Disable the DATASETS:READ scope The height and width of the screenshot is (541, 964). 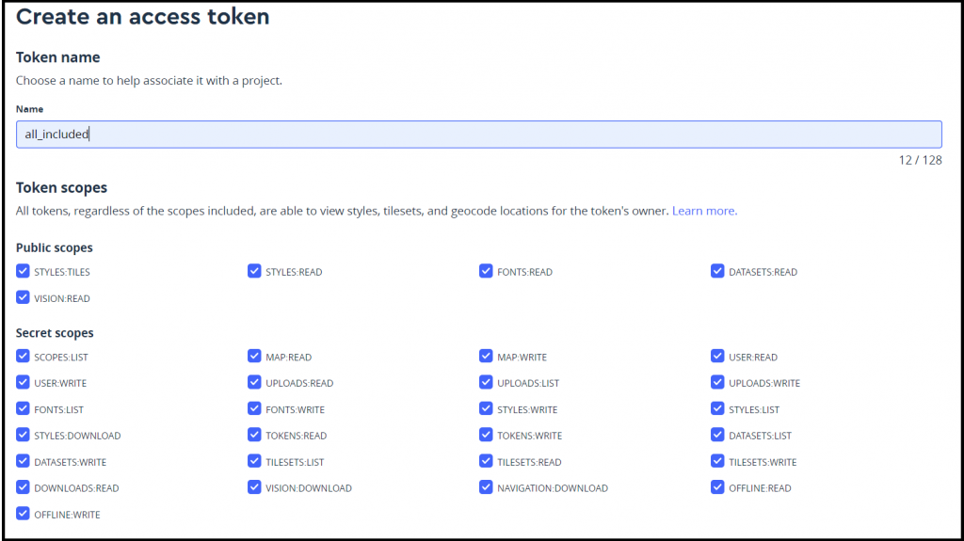click(x=717, y=271)
